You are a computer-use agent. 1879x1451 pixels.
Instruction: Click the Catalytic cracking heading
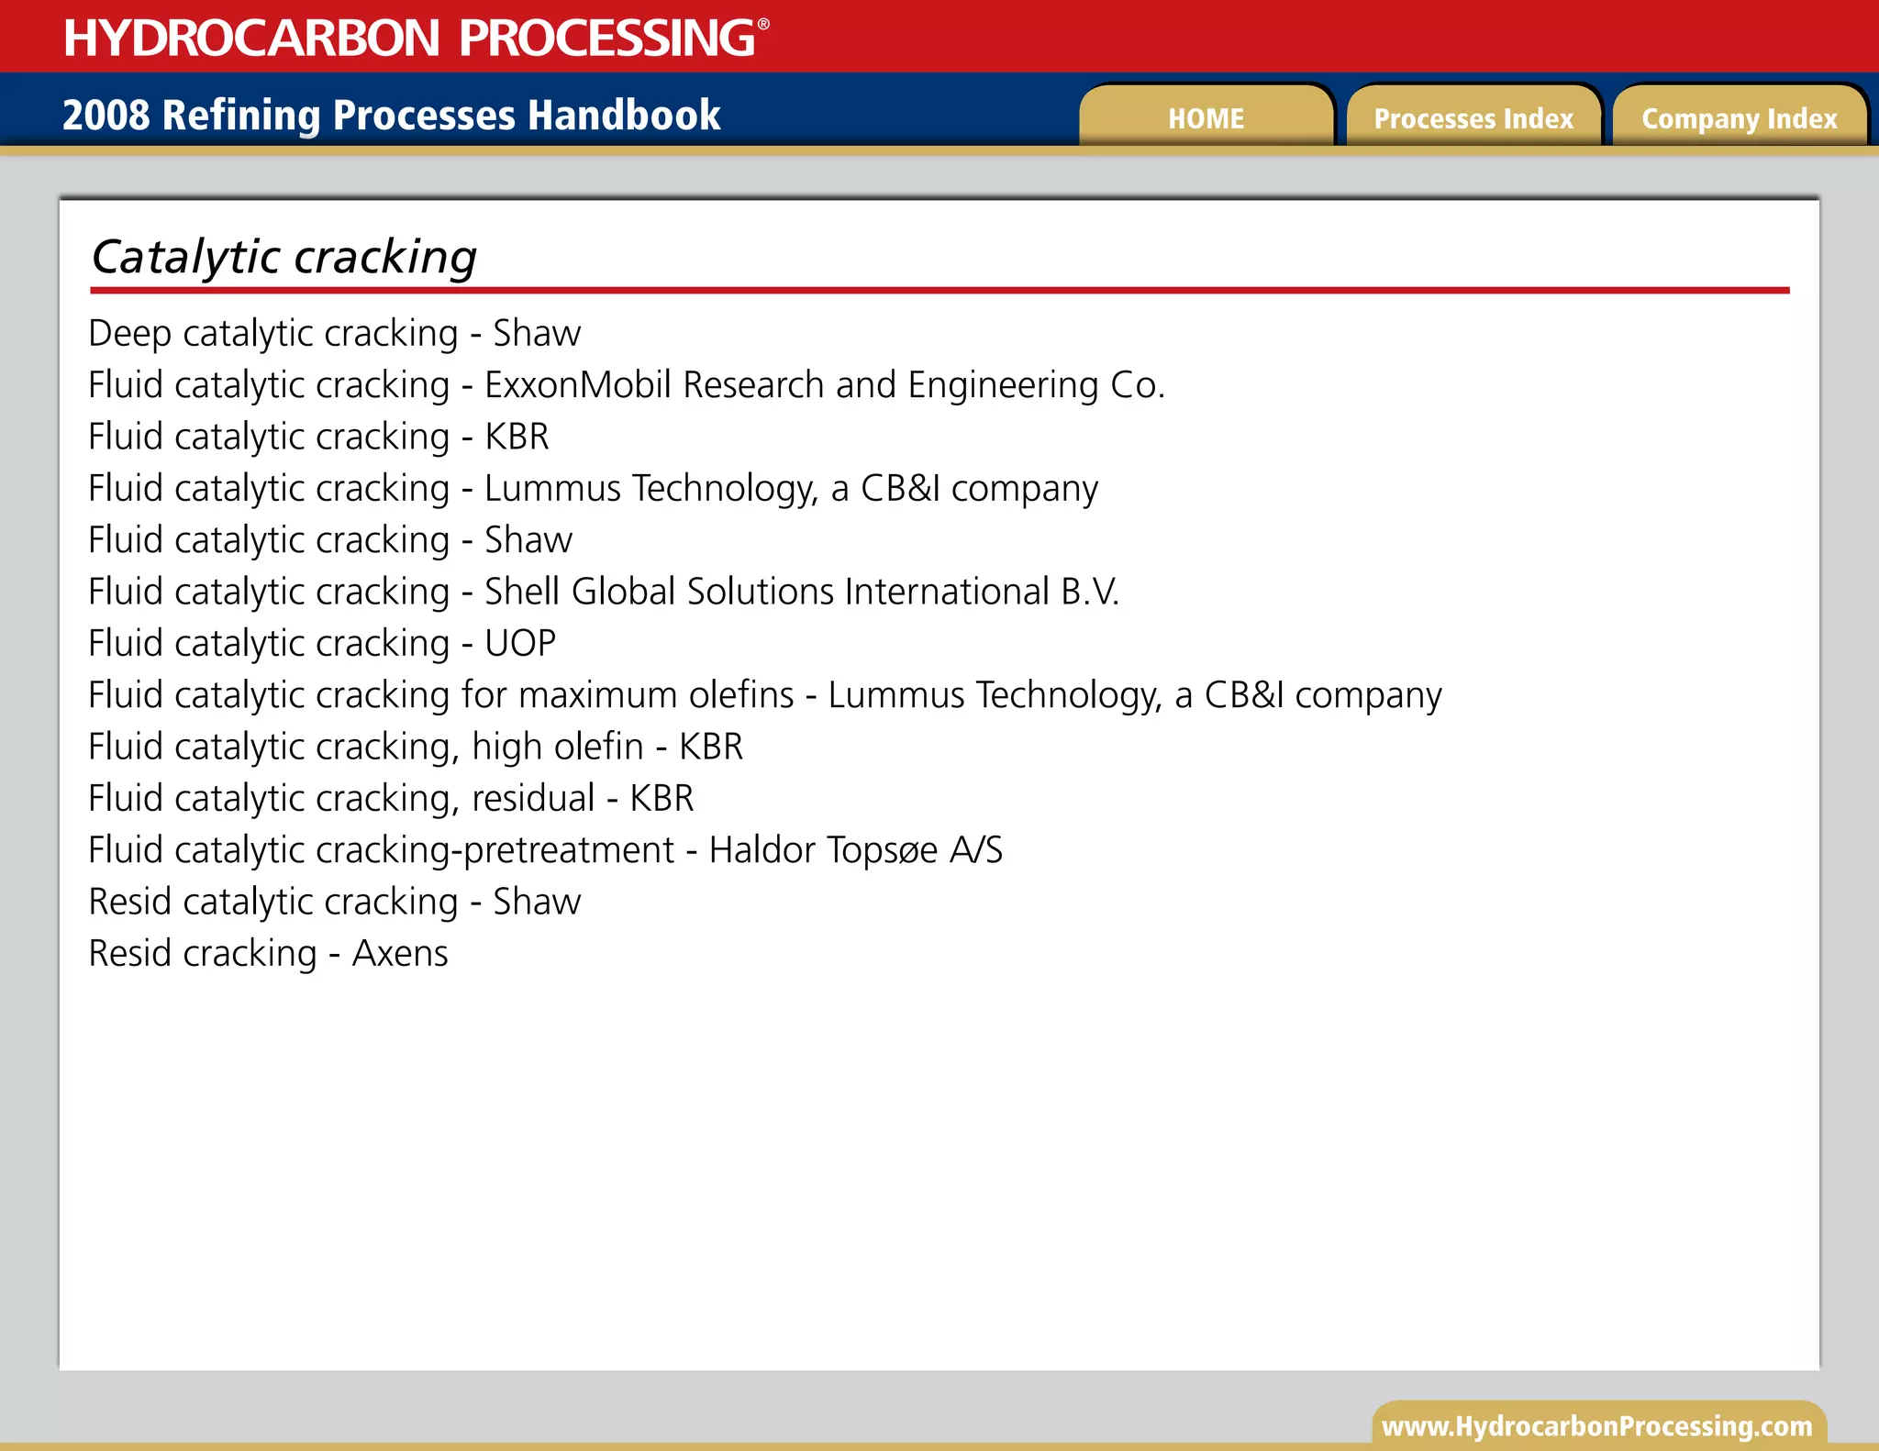point(284,257)
